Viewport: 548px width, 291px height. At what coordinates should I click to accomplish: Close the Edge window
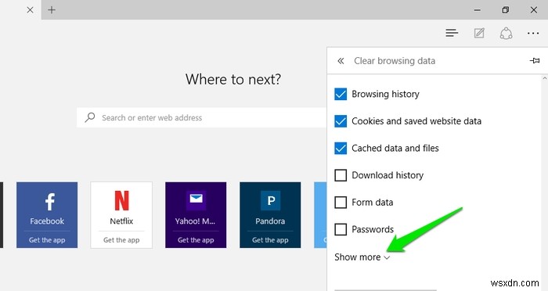(534, 10)
